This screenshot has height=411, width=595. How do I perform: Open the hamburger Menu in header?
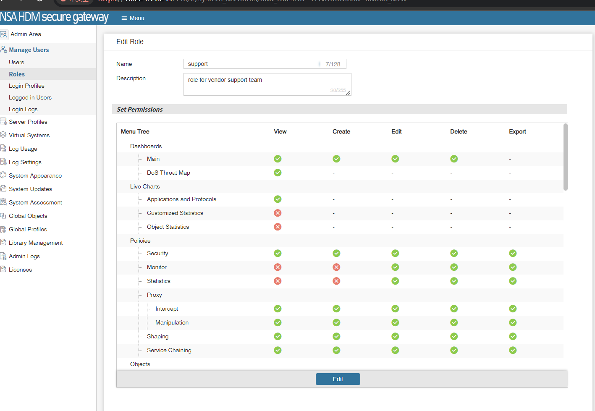[x=133, y=18]
